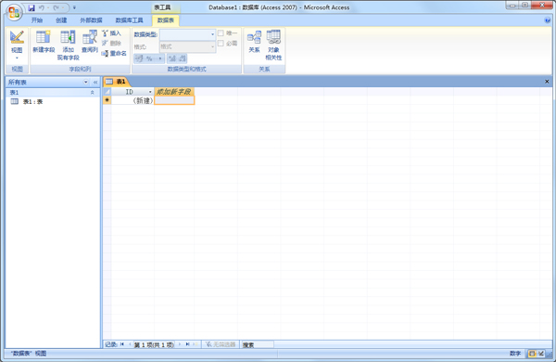Add a new field with 新建字段
556x362 pixels.
pos(44,42)
